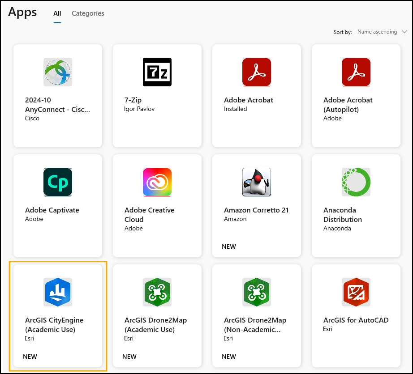Select the Amazon Corretto 21 icon
Viewport: 413px width, 374px height.
click(x=257, y=182)
